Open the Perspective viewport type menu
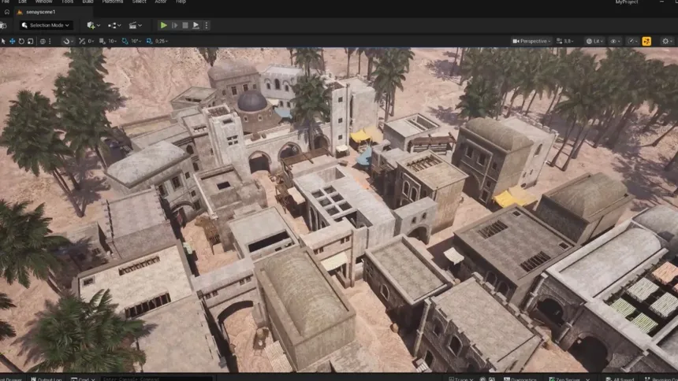This screenshot has height=381, width=678. [x=531, y=41]
